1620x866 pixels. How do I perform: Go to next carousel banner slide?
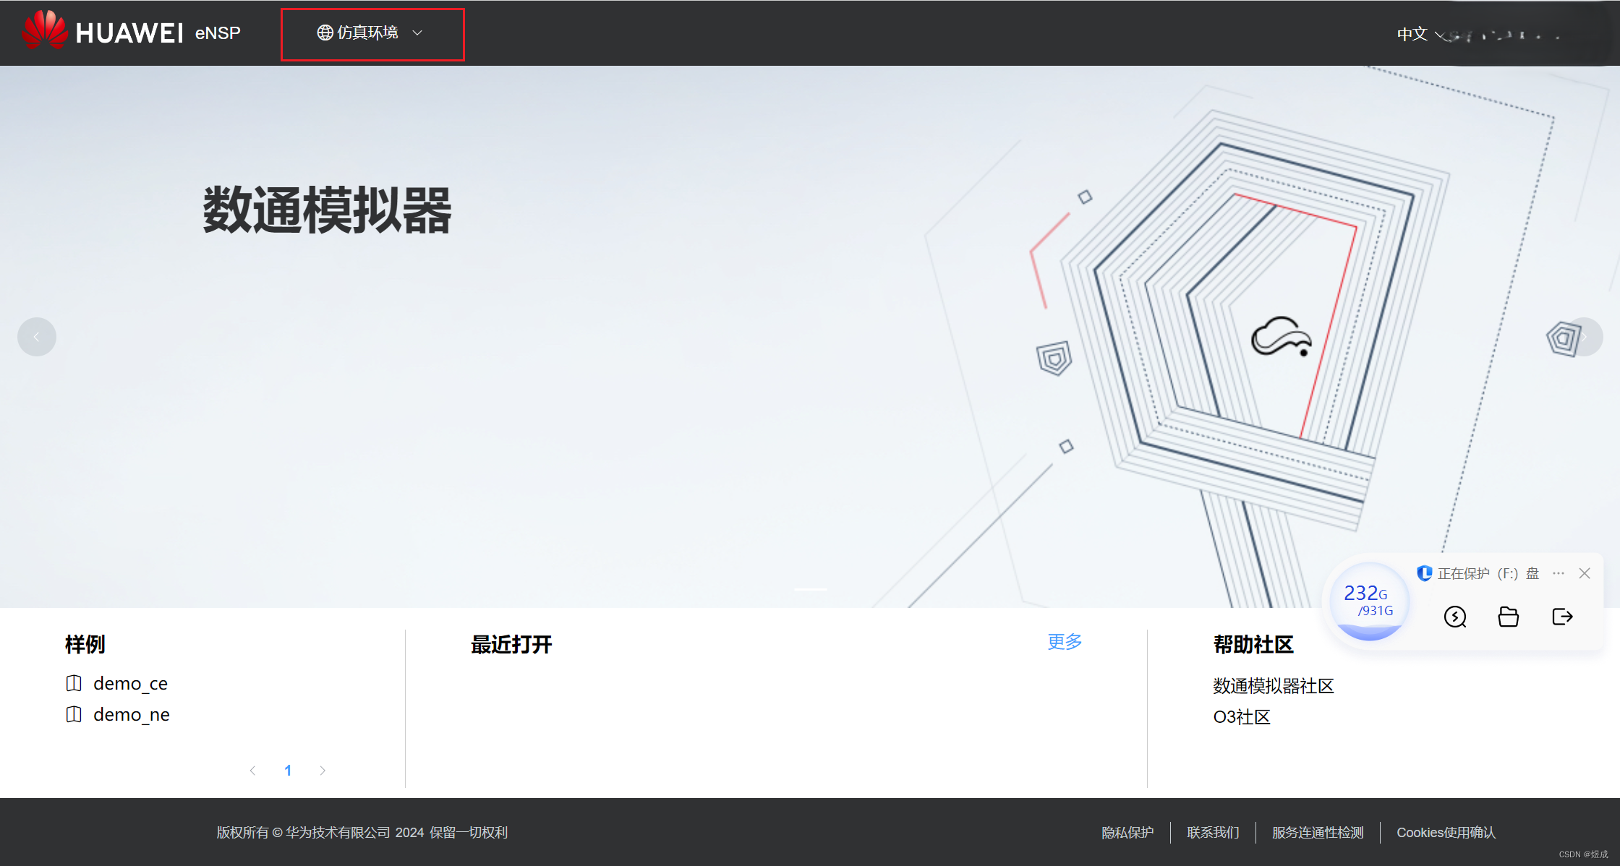point(1584,337)
